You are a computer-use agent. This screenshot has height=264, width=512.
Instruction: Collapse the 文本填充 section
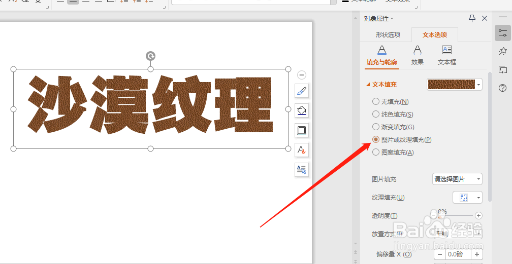click(x=368, y=85)
